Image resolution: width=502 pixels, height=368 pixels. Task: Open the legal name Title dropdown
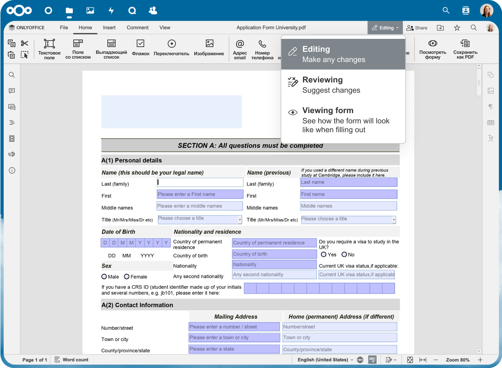pyautogui.click(x=240, y=220)
